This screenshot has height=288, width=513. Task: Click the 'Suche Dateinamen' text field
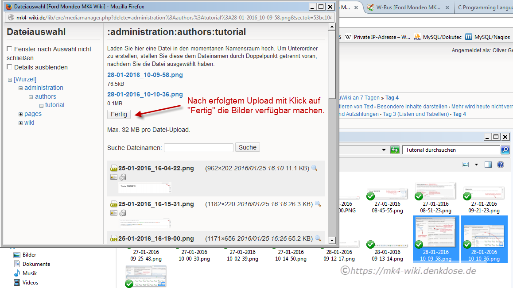click(x=198, y=148)
